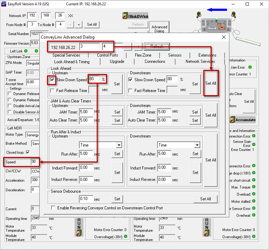Click the Accumulate icon button

(243, 120)
